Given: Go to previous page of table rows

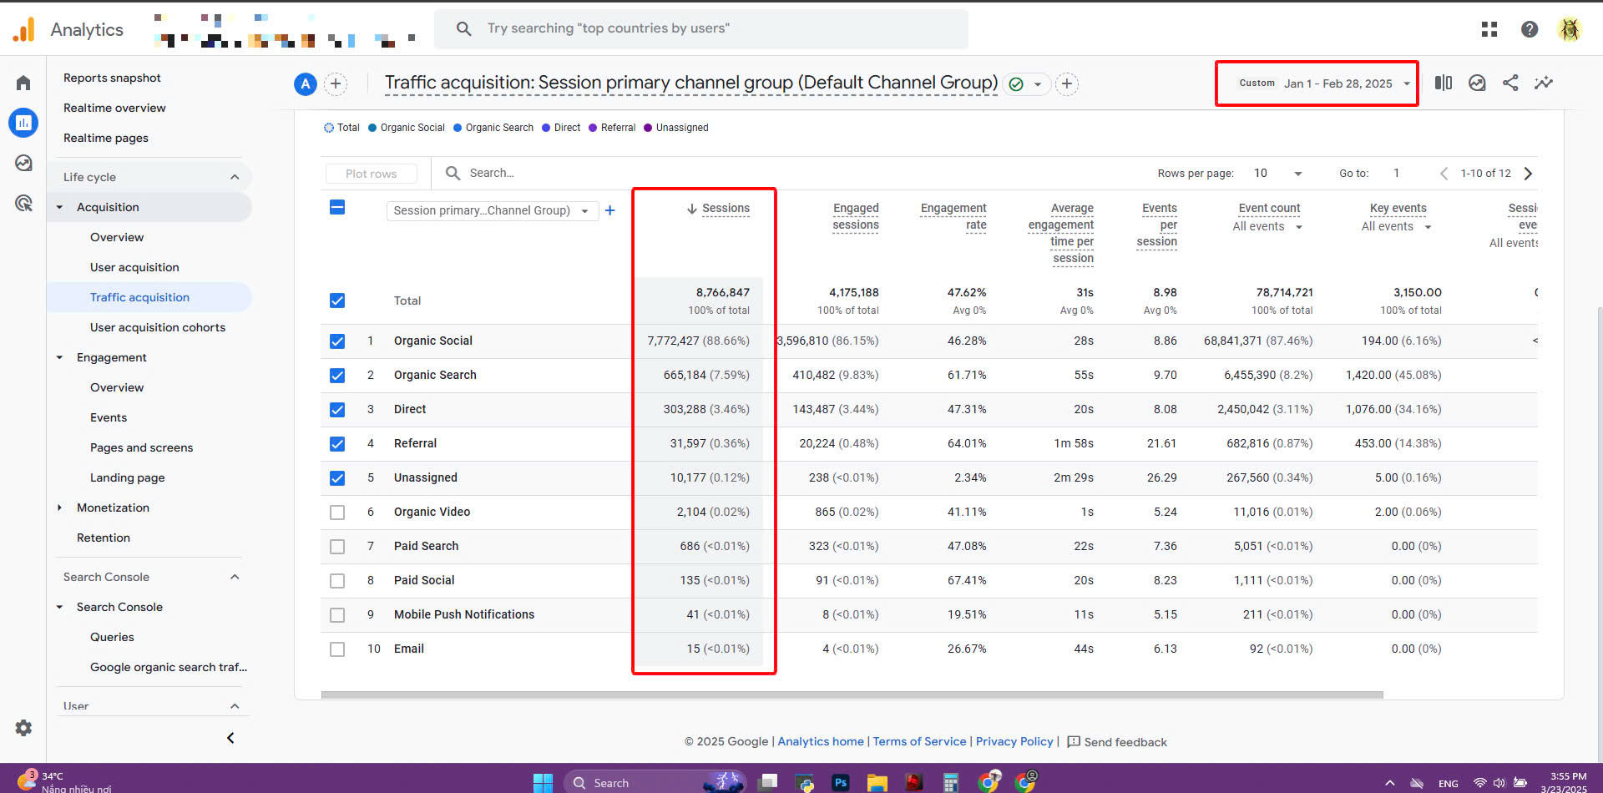Looking at the screenshot, I should pos(1444,174).
